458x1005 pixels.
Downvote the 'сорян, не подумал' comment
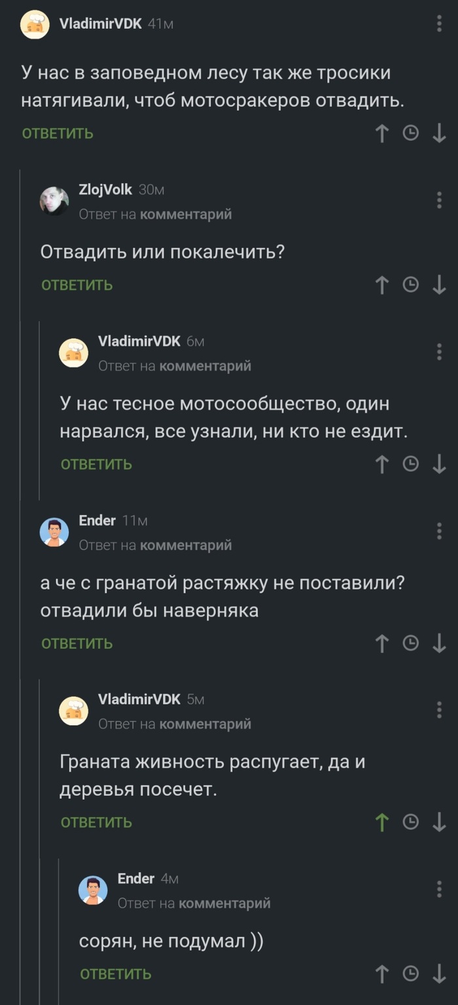pos(439,974)
